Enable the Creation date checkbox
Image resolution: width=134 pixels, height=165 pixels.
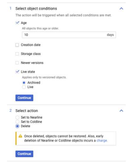pos(17,45)
